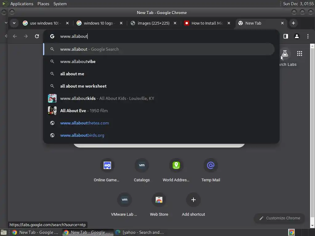Go back with the back arrow
This screenshot has height=236, width=315.
tap(15, 36)
